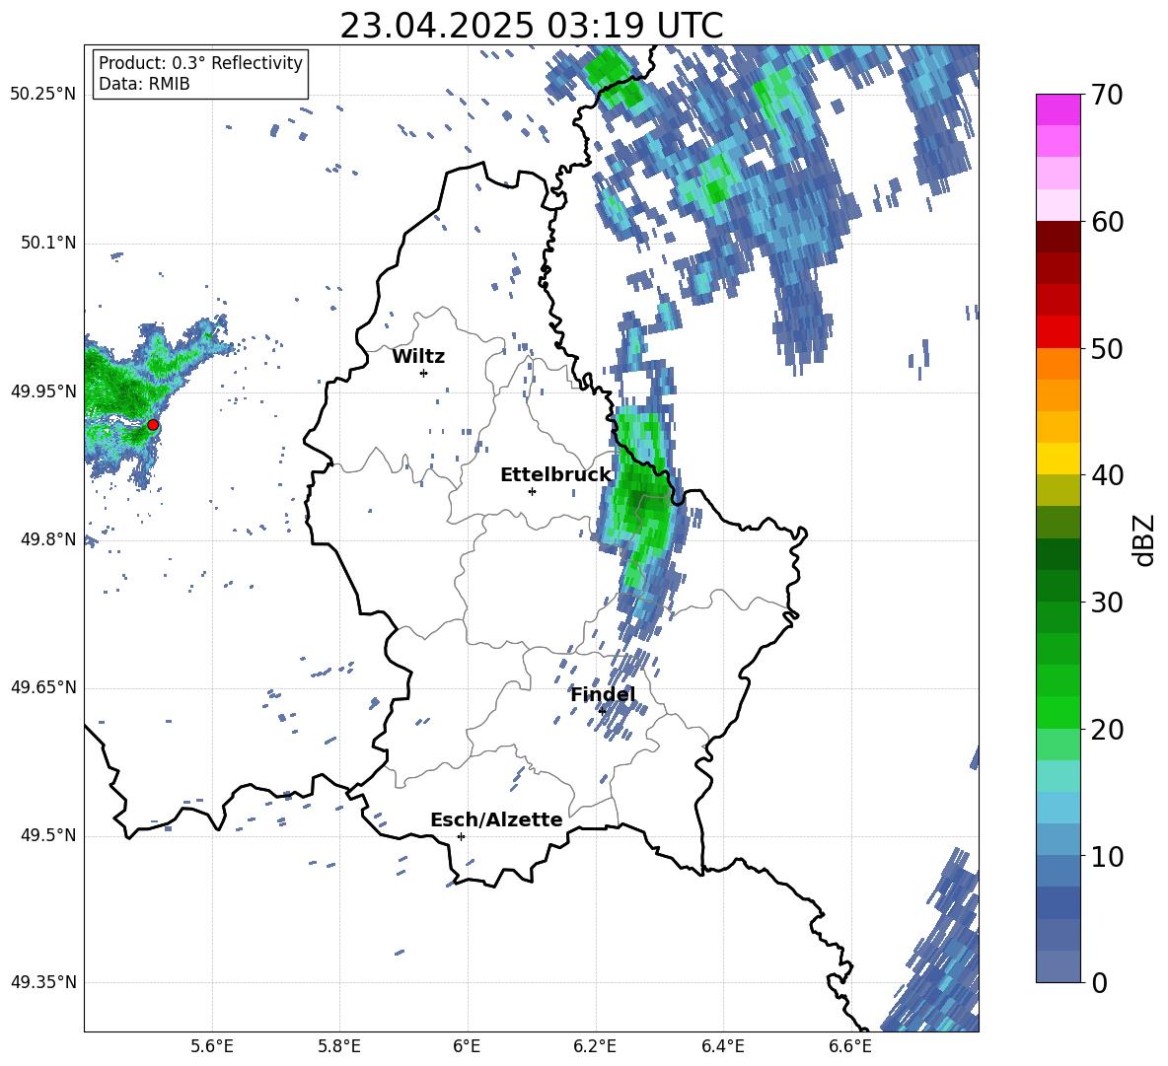Click the 10 colorbar tick label
The height and width of the screenshot is (1066, 1168).
coord(1107,857)
